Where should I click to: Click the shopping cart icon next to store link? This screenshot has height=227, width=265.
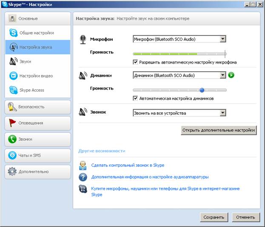(83, 189)
